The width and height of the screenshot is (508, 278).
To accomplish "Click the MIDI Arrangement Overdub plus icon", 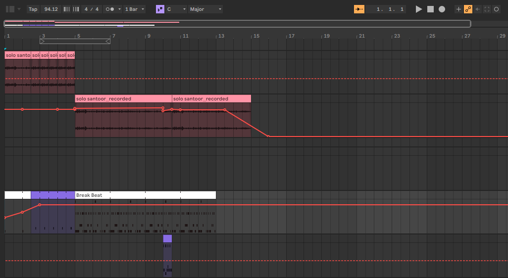I will pyautogui.click(x=458, y=9).
